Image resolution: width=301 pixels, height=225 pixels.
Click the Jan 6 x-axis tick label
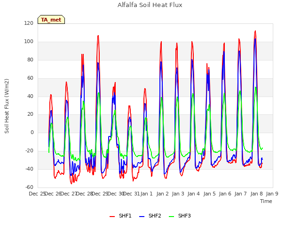225,194
